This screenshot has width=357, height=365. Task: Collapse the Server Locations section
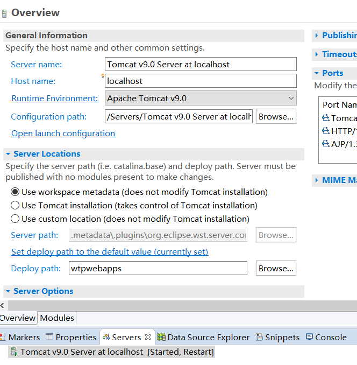(8, 154)
